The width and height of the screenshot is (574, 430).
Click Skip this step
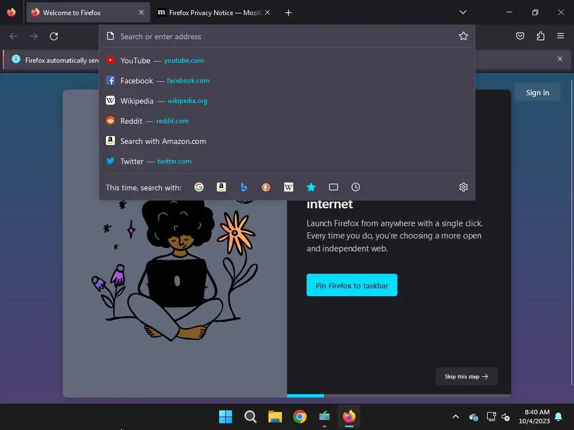[466, 376]
